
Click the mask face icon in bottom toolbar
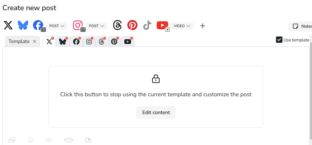pyautogui.click(x=69, y=140)
